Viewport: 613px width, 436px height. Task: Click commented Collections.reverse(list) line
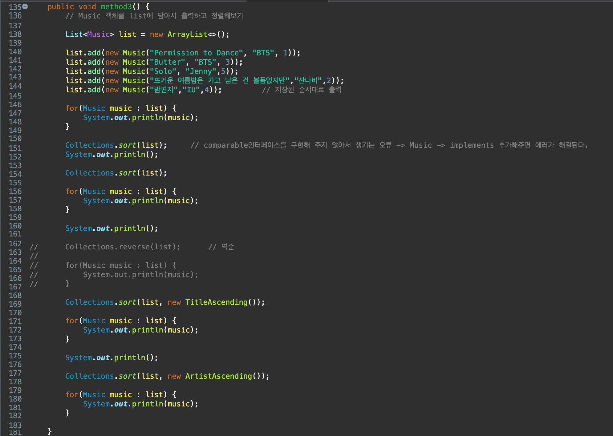(123, 247)
